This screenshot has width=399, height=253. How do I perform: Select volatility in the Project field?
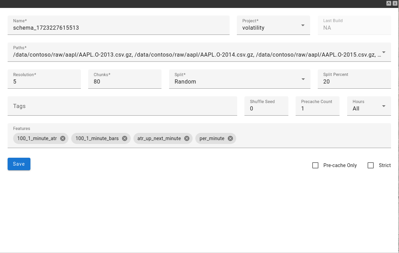270,28
